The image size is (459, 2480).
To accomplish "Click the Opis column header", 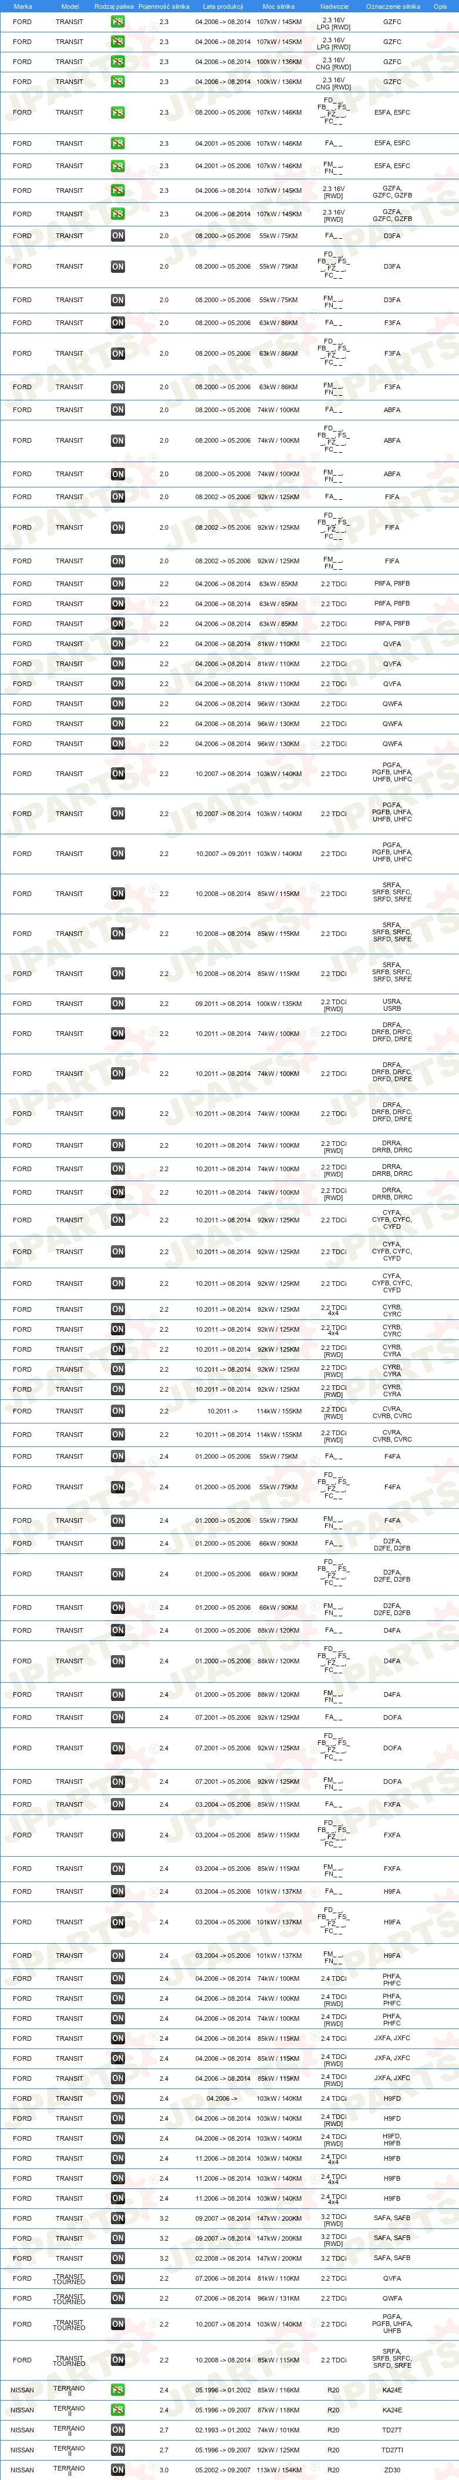I will (x=440, y=6).
